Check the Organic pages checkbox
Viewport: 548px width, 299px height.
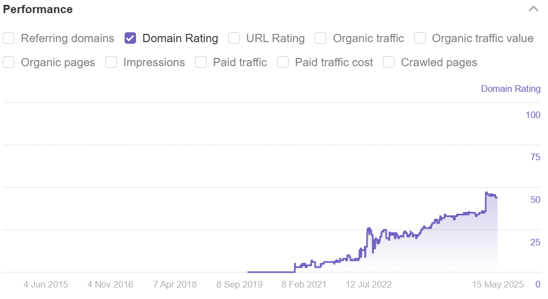click(x=9, y=62)
